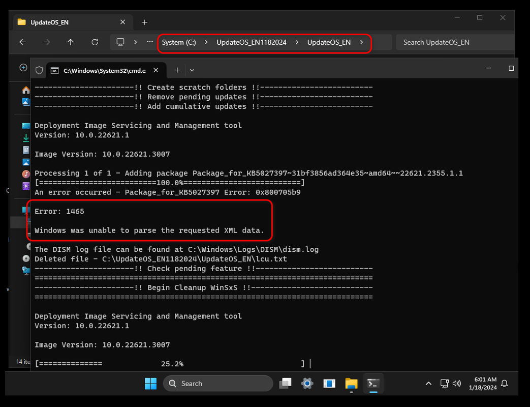
Task: Show hidden system tray icons
Action: tap(428, 384)
